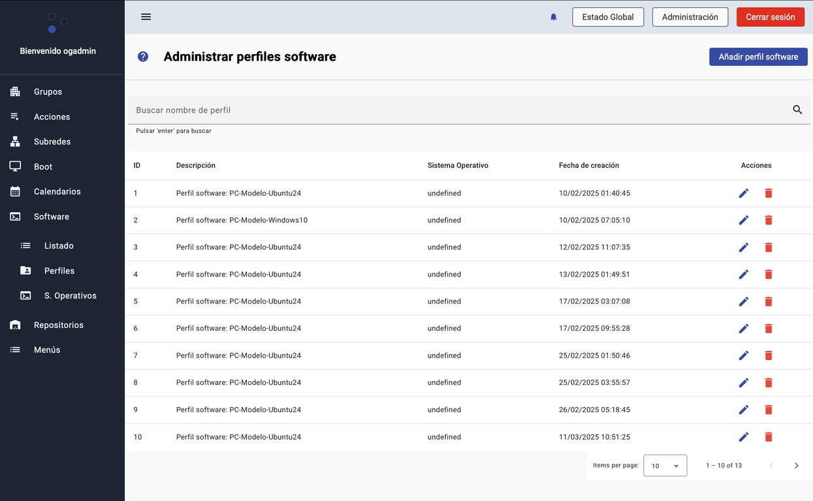Image resolution: width=813 pixels, height=501 pixels.
Task: Open the Items per page dropdown
Action: pyautogui.click(x=665, y=466)
